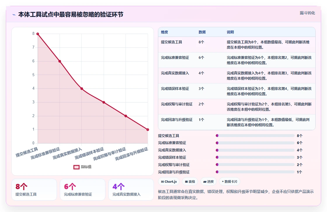Click the 8个 提交候选工具 data card
This screenshot has height=212, width=327.
click(34, 190)
